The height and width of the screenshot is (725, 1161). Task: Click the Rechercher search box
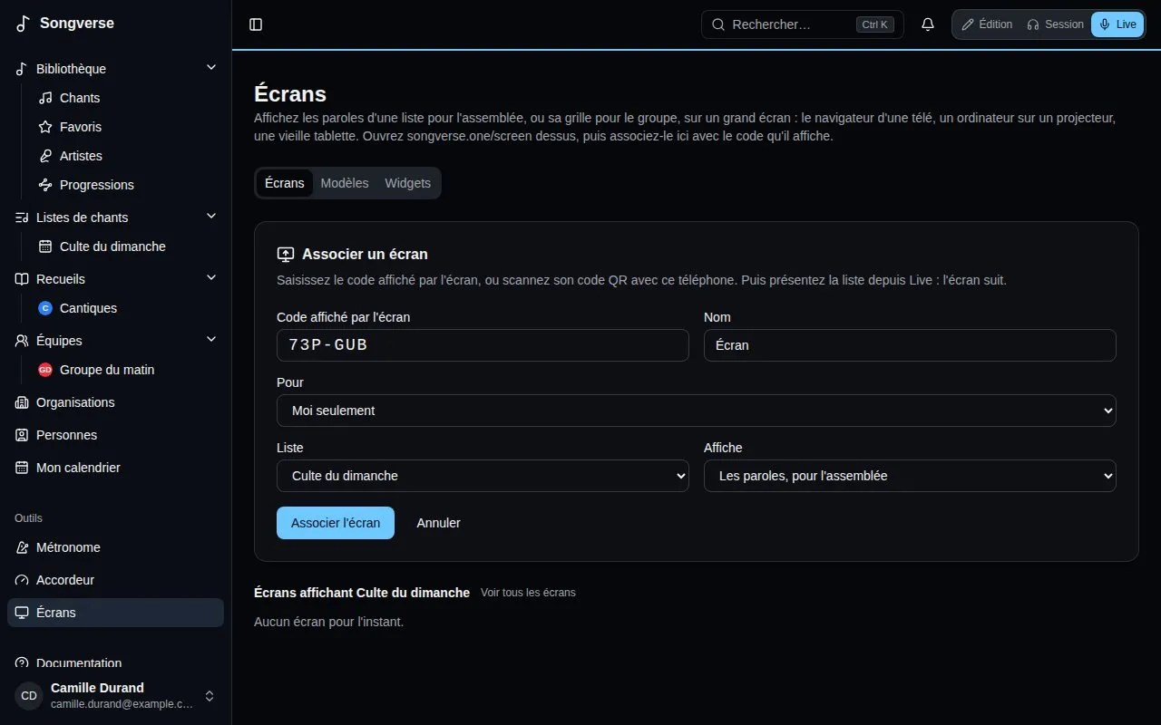tap(803, 24)
